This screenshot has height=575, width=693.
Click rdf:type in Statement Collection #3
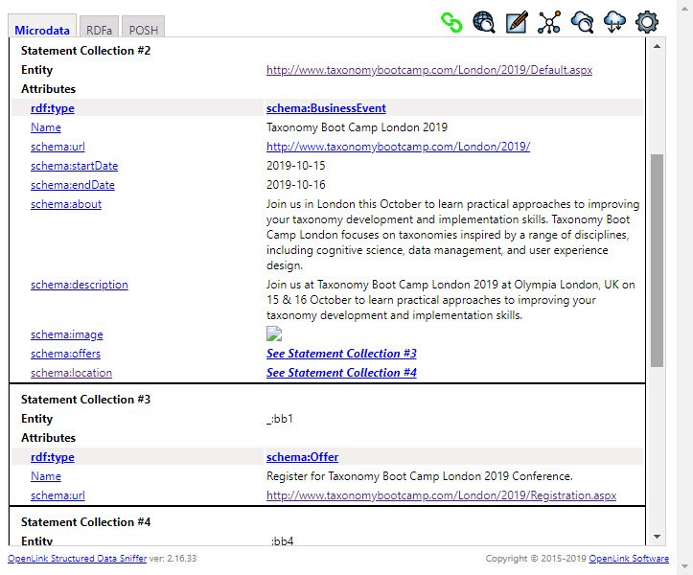pyautogui.click(x=52, y=457)
